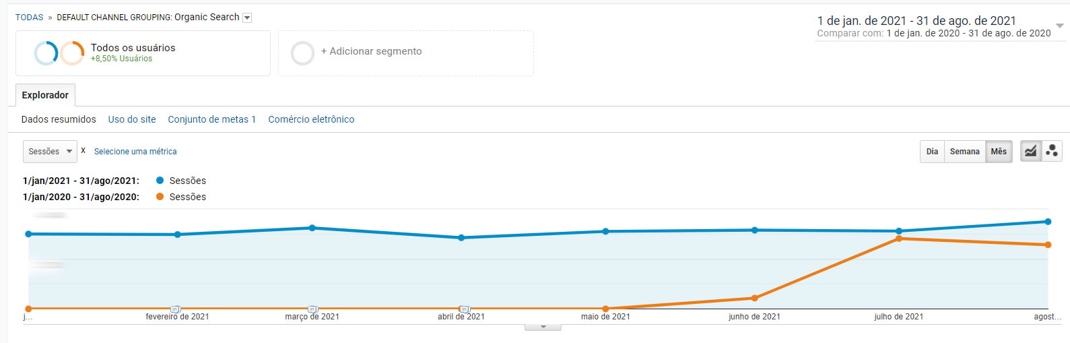This screenshot has height=343, width=1070.
Task: Select the Explorador tab
Action: click(x=45, y=95)
